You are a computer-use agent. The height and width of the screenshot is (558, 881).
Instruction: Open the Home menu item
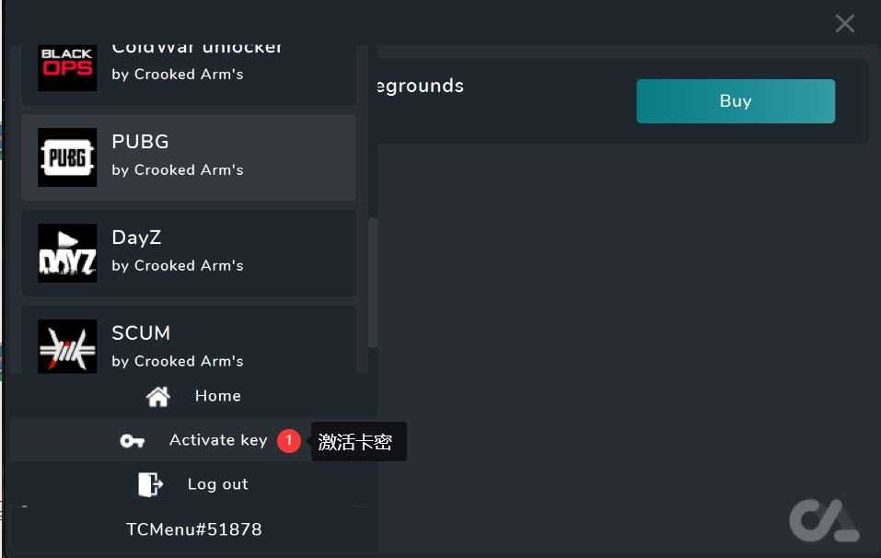(217, 396)
